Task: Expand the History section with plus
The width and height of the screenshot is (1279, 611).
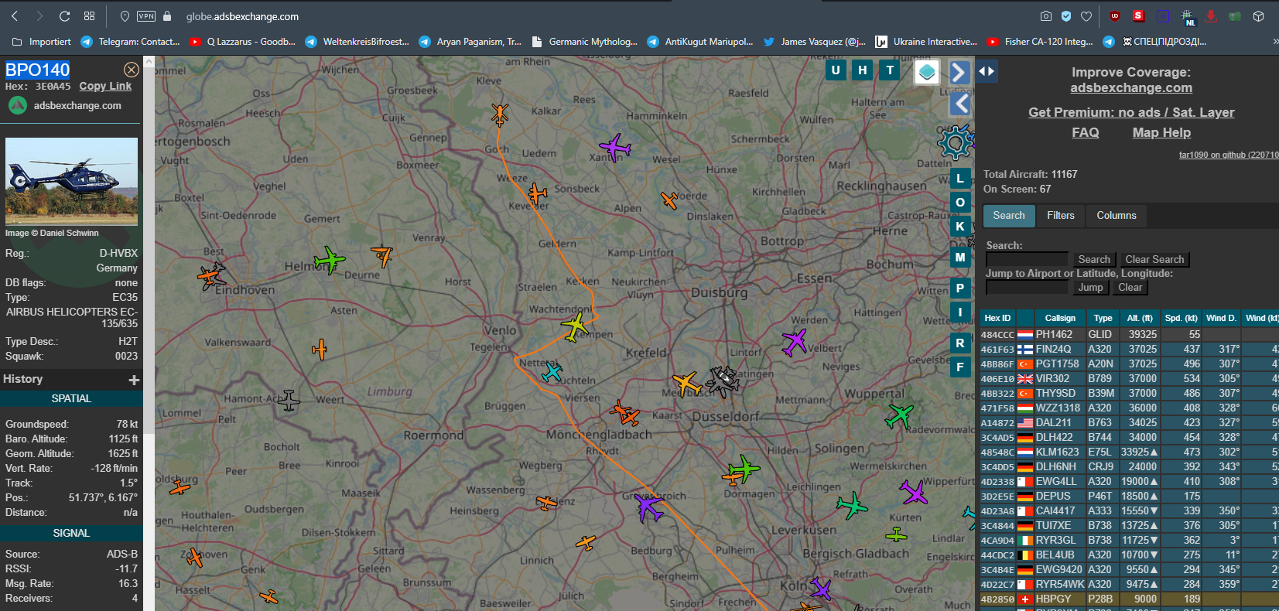Action: click(x=134, y=380)
